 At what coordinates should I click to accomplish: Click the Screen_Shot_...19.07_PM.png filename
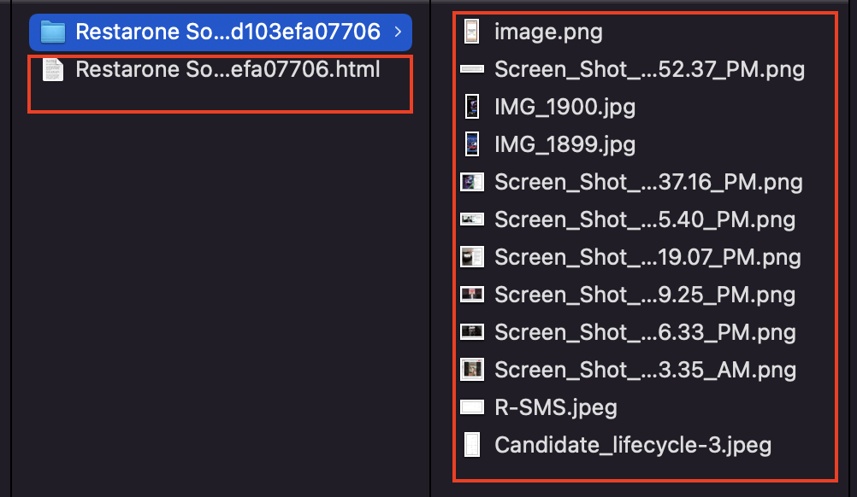[647, 257]
